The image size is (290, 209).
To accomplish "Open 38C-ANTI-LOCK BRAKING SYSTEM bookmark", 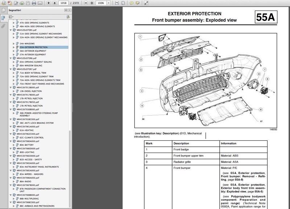I will [x=36, y=123].
